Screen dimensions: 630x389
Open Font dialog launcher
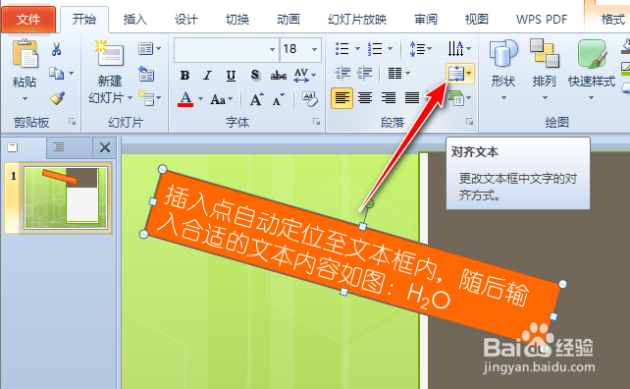pyautogui.click(x=317, y=122)
